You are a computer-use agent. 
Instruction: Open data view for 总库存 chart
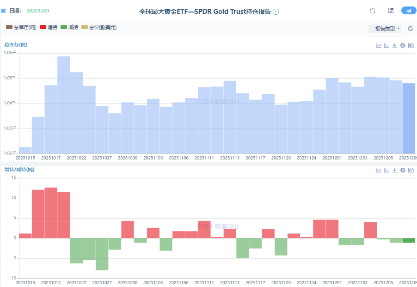click(x=411, y=45)
